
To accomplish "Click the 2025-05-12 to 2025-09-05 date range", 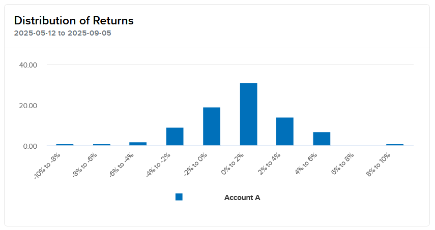I will pyautogui.click(x=63, y=34).
